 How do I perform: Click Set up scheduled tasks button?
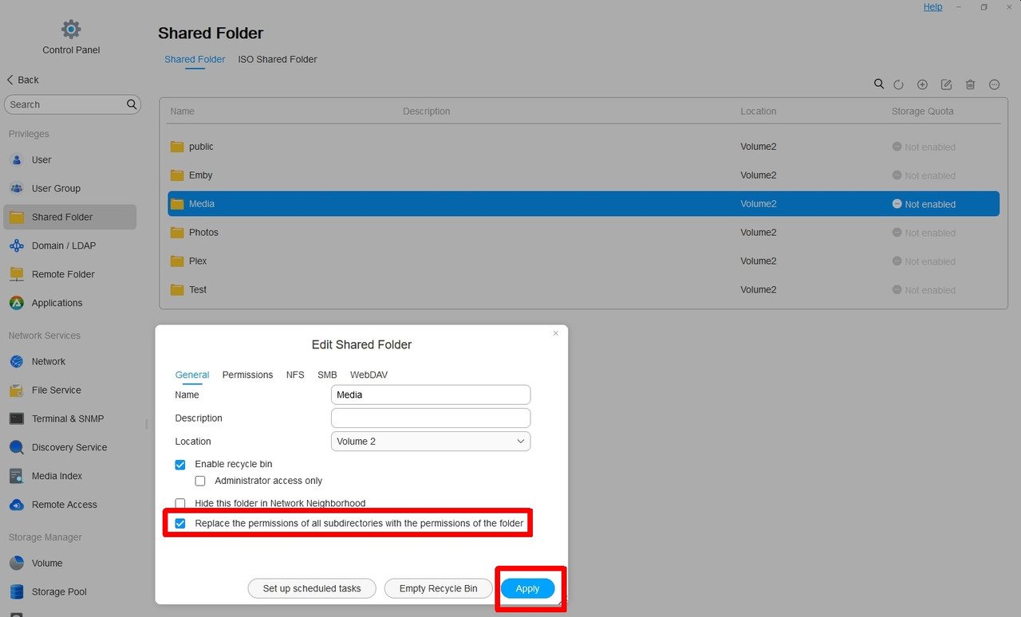(x=312, y=588)
